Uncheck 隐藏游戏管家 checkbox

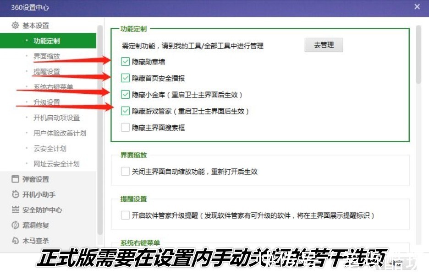125,111
